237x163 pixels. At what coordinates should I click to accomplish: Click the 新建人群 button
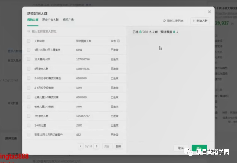tap(200, 21)
